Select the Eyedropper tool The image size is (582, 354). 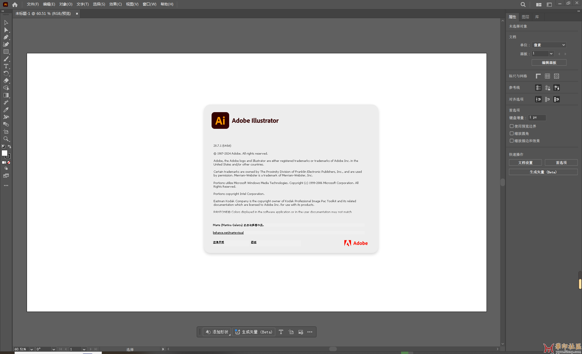tap(6, 110)
